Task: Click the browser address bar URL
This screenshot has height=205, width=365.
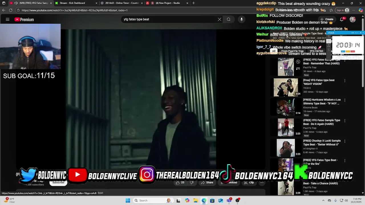Action: tap(74, 10)
